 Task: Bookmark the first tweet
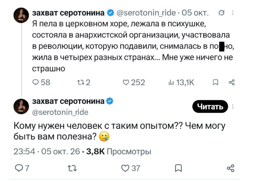(x=215, y=83)
